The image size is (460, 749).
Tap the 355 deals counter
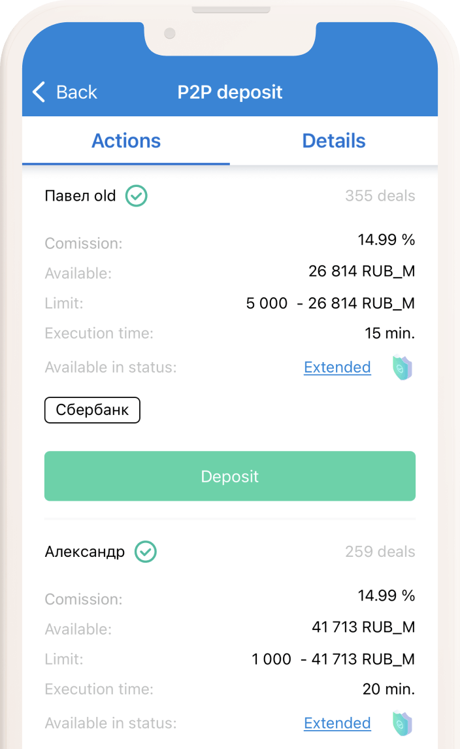point(380,195)
